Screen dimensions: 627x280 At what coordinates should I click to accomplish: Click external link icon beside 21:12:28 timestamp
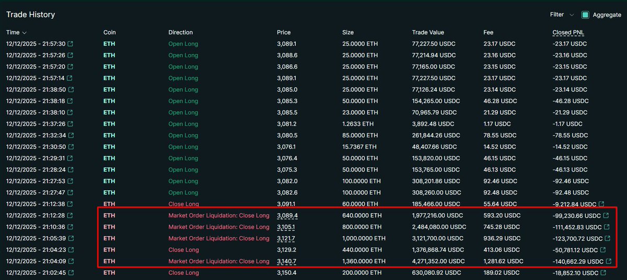coord(71,215)
